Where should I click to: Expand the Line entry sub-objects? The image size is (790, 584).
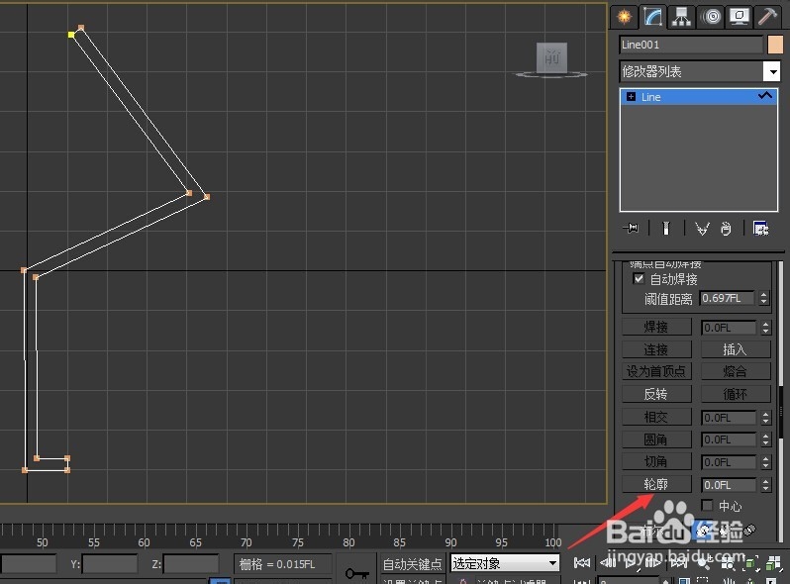pyautogui.click(x=631, y=97)
